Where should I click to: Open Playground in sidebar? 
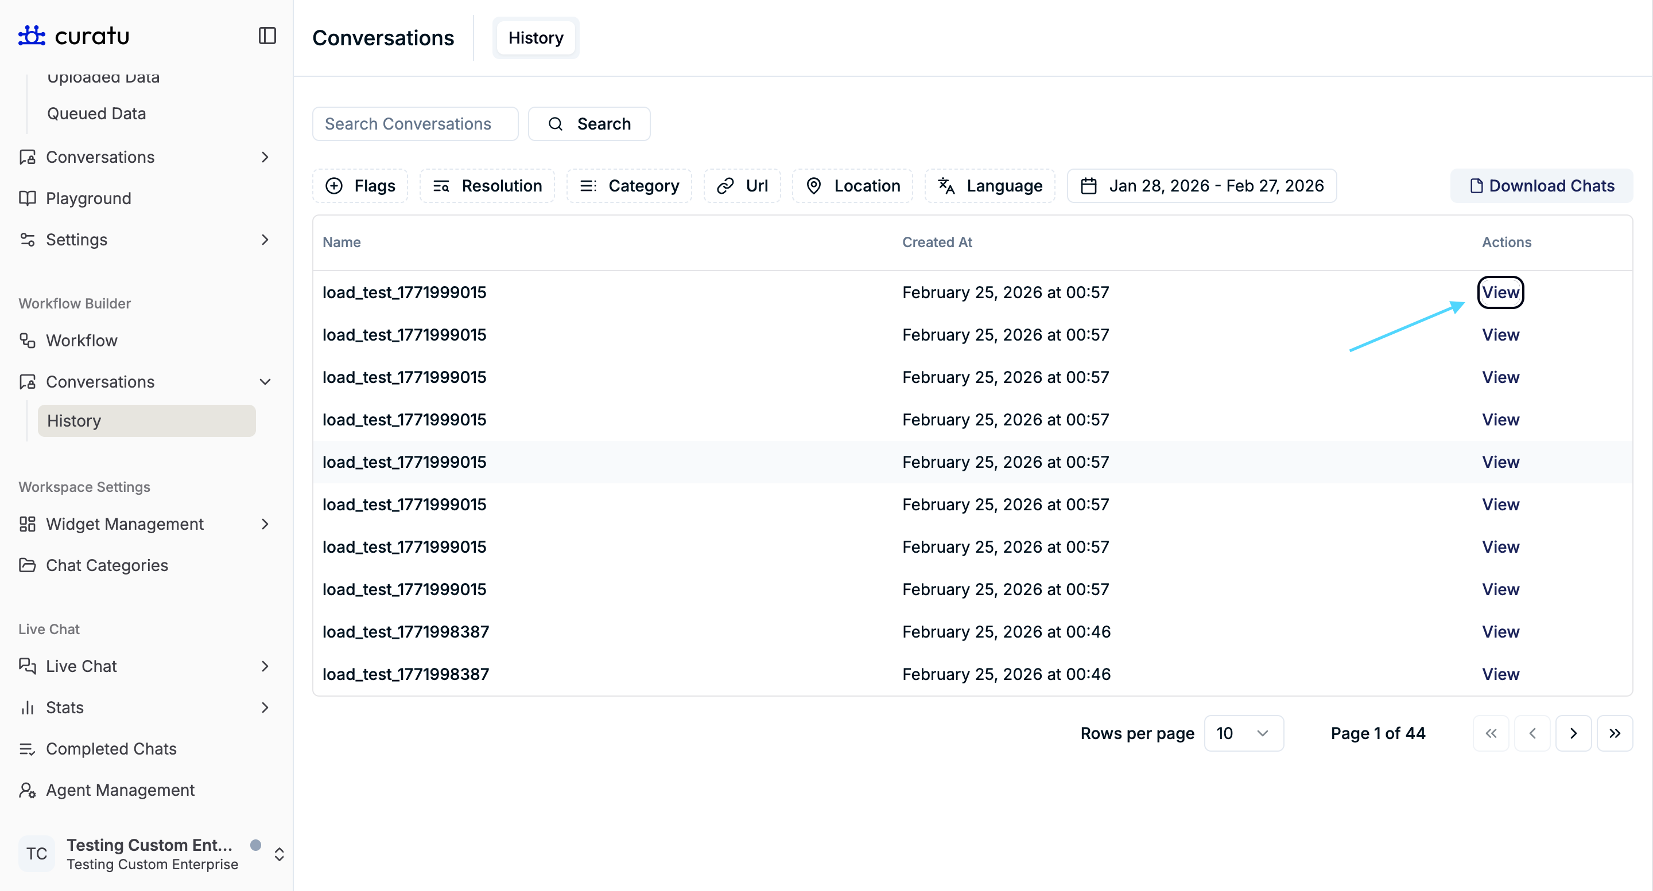(x=88, y=199)
